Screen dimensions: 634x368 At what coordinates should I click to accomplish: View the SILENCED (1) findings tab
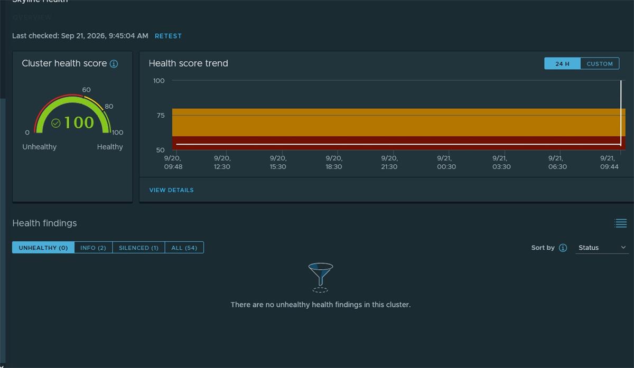point(138,248)
